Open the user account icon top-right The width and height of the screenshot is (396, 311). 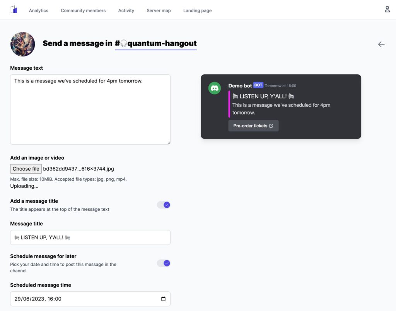click(x=387, y=9)
